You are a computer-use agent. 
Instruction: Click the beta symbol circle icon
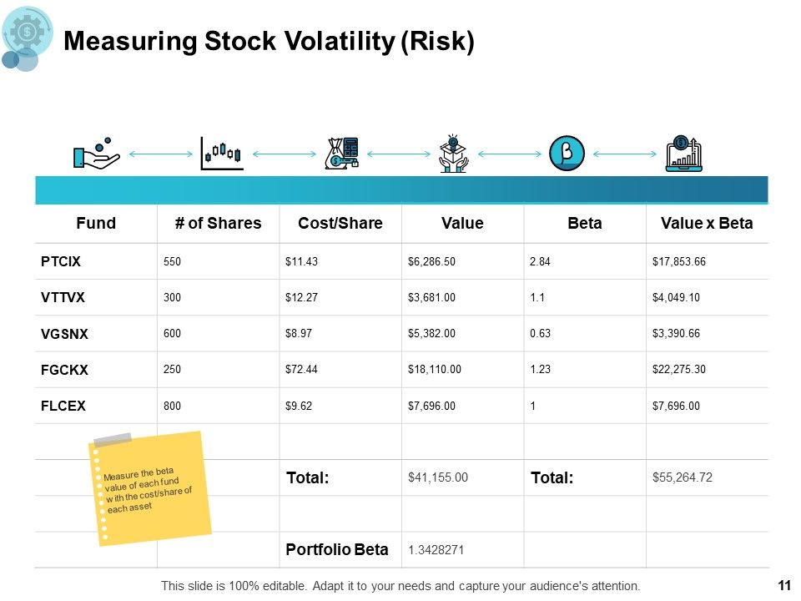(x=567, y=154)
